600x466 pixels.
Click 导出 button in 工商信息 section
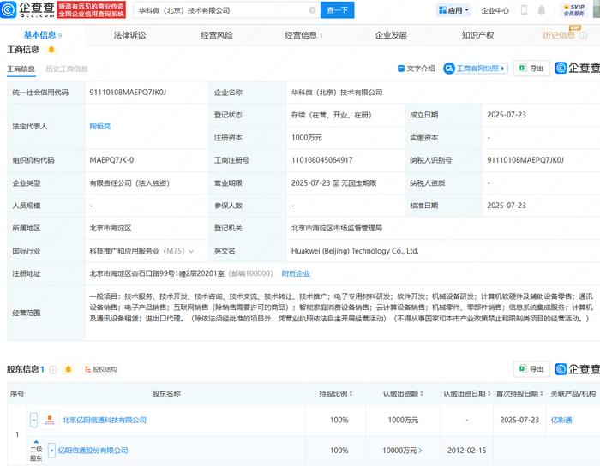pos(531,69)
